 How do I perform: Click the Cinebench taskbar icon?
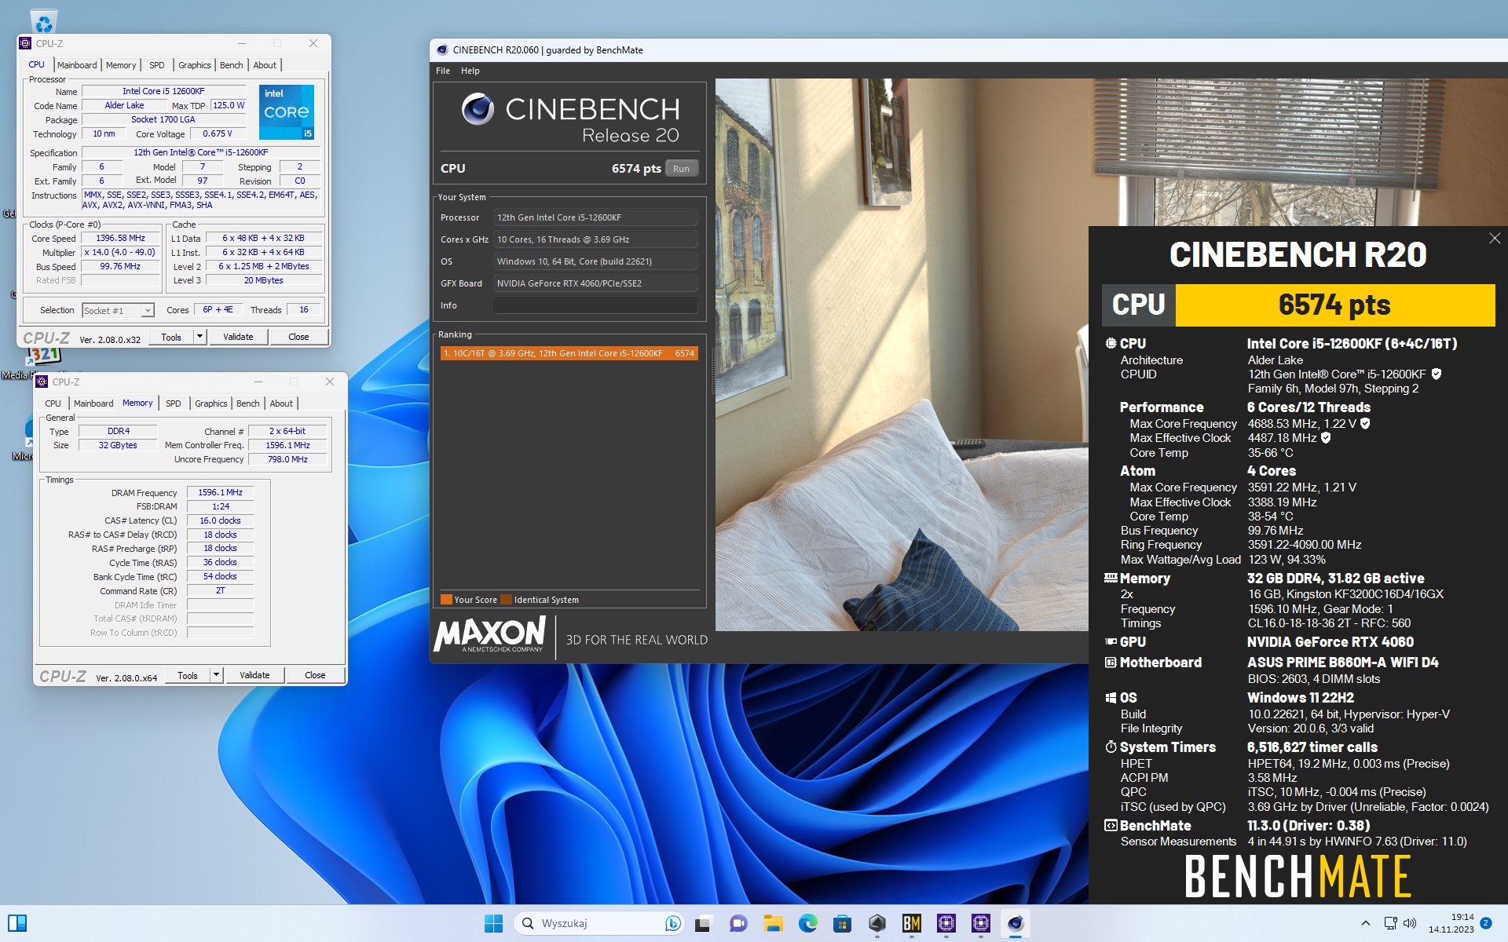pyautogui.click(x=1015, y=923)
